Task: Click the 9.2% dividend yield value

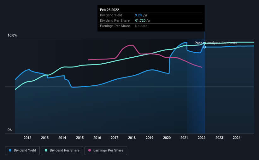Action: click(138, 15)
